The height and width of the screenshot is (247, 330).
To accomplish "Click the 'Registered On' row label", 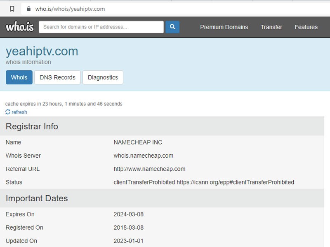I will click(24, 228).
